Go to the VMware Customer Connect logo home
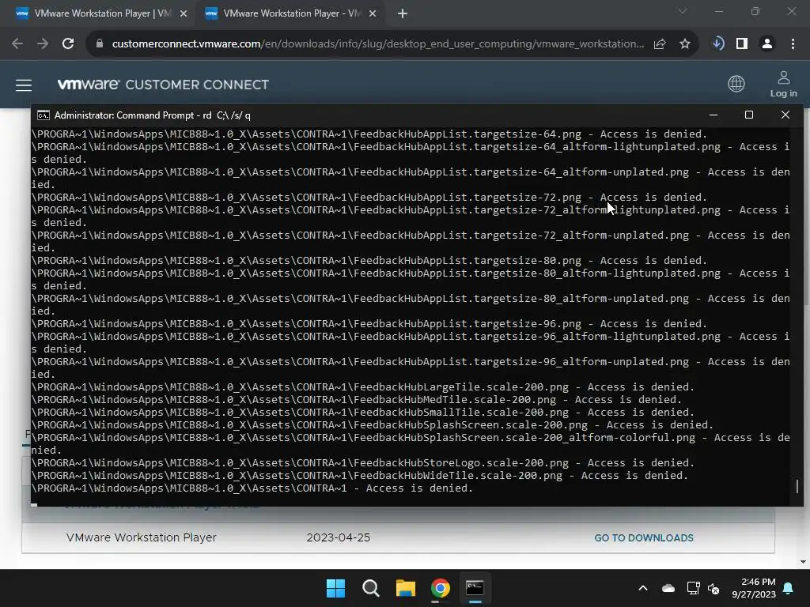The image size is (810, 607). pyautogui.click(x=163, y=84)
